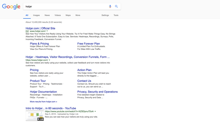220x123 pixels.
Task: Click the green Ad badge
Action: [27, 31]
